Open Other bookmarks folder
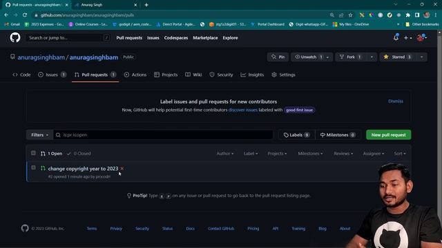 422,24
